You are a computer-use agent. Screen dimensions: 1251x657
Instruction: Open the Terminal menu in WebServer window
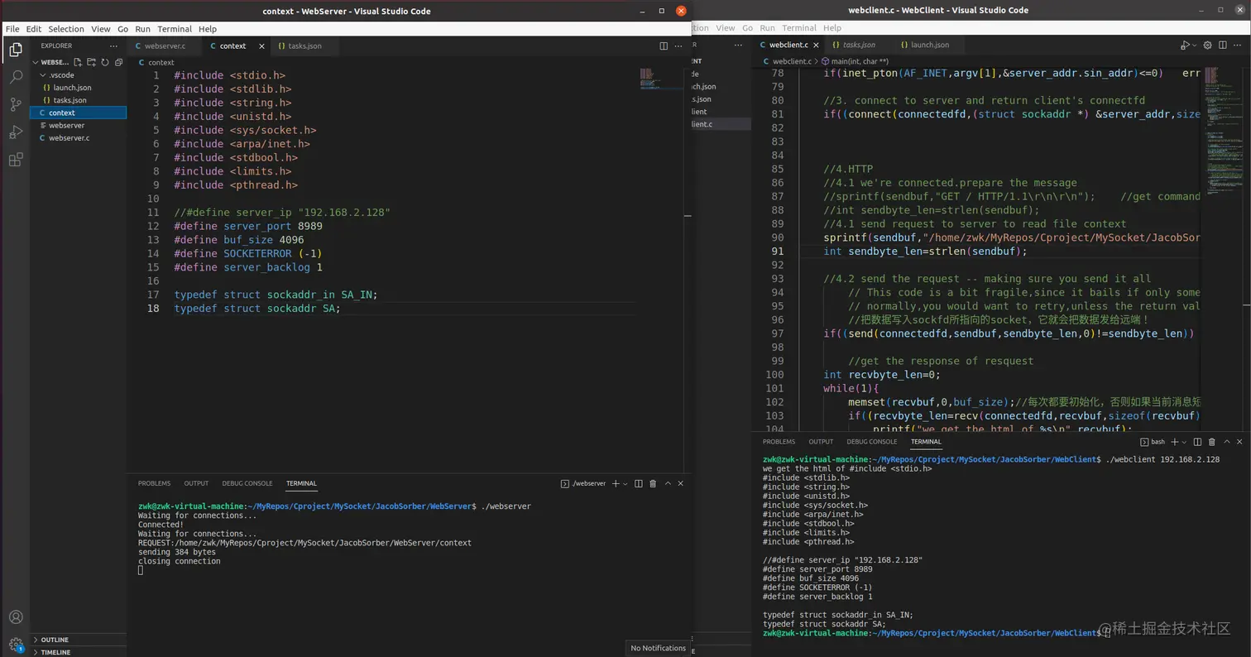pyautogui.click(x=175, y=29)
